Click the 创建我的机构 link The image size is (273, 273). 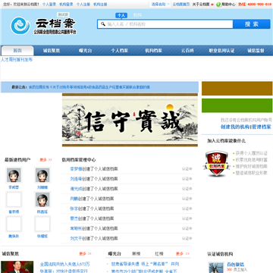(235, 127)
